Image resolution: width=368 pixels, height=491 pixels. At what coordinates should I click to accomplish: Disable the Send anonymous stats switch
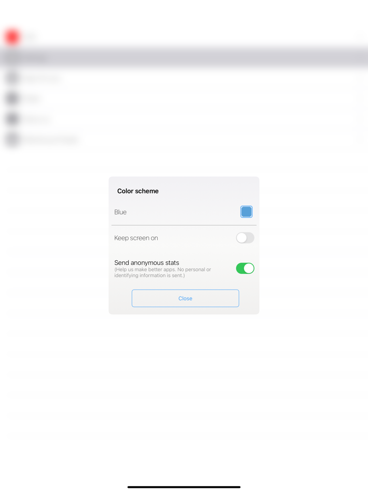(x=245, y=268)
